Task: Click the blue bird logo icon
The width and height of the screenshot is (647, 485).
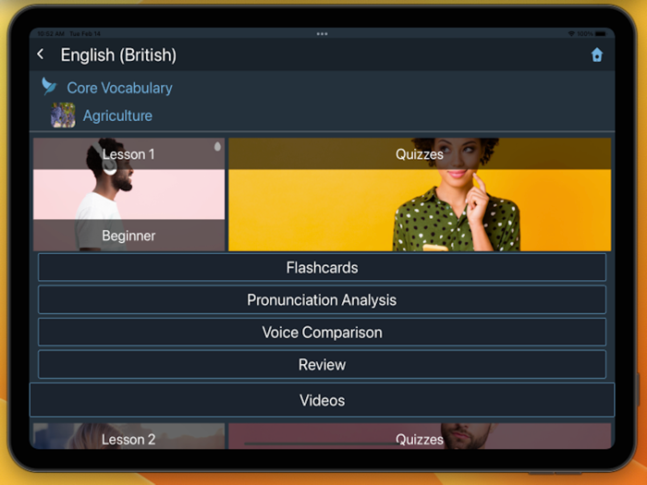Action: pos(49,86)
